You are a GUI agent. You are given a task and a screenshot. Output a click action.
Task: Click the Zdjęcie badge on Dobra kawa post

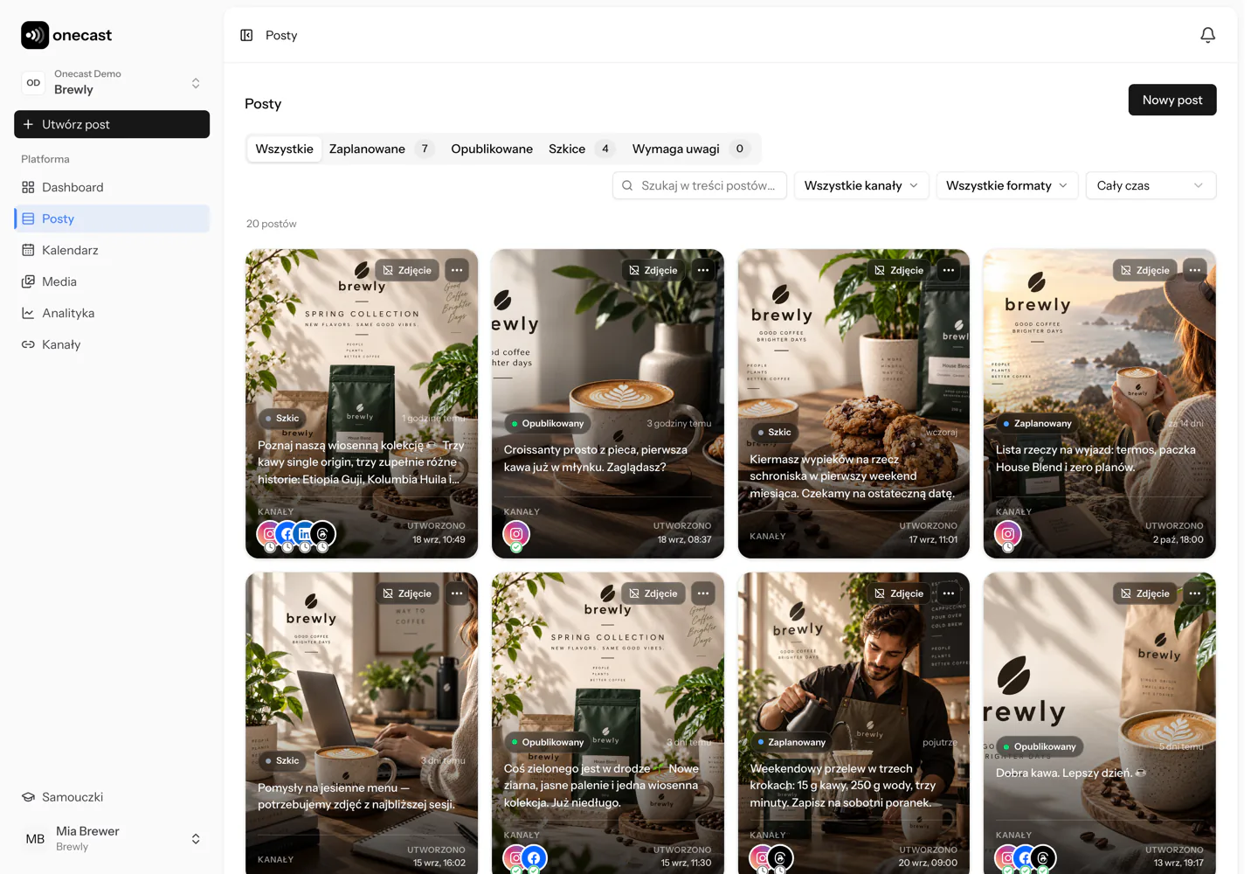[1145, 593]
